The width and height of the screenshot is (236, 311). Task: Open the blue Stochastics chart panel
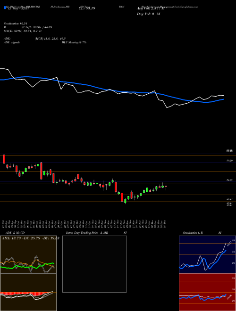coord(207,254)
